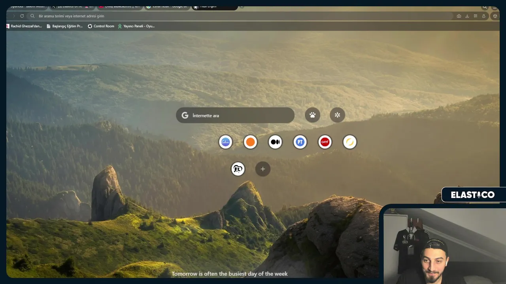Screen dimensions: 506x284
Task: Open the yellow crescent shortcut tile
Action: pyautogui.click(x=350, y=142)
